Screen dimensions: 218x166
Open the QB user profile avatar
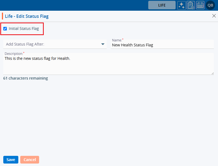pos(210,5)
